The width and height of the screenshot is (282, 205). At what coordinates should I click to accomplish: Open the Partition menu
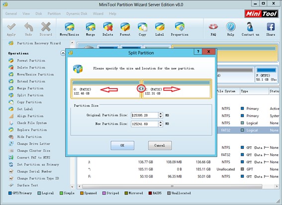(54, 13)
